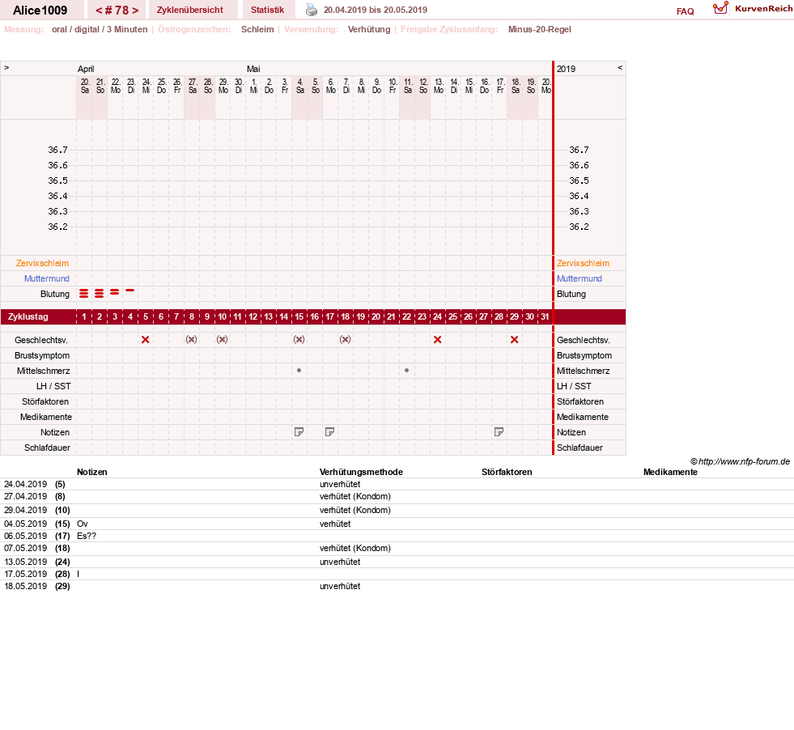Click the red X on cycle day 24
The width and height of the screenshot is (794, 730).
[x=438, y=340]
